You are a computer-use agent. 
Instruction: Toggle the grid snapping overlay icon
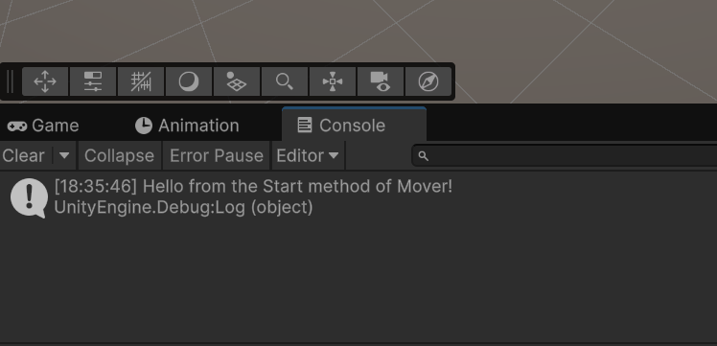click(141, 81)
